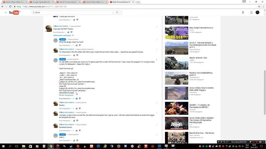Collapse the script comment with 'Minder weergeven'
The width and height of the screenshot is (266, 149).
pyautogui.click(x=66, y=95)
